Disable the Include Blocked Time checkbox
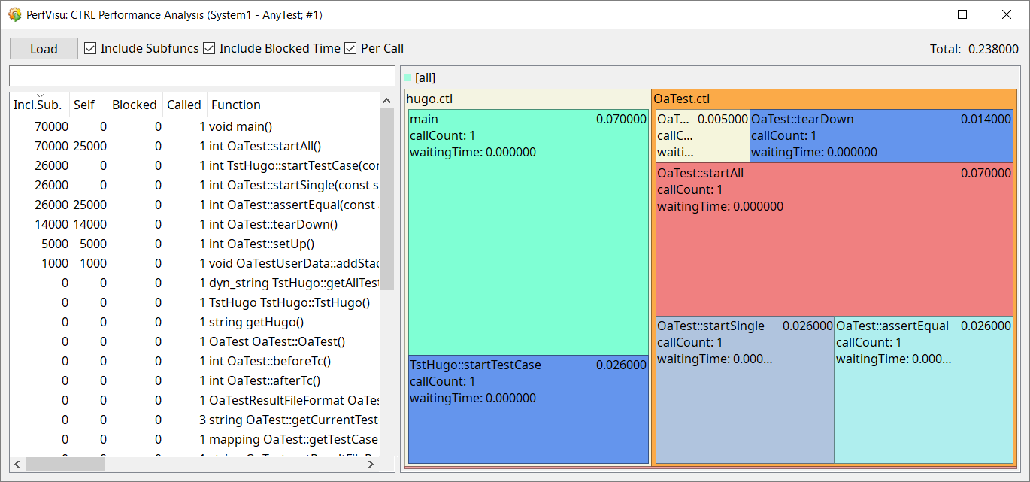This screenshot has width=1030, height=482. (x=210, y=48)
